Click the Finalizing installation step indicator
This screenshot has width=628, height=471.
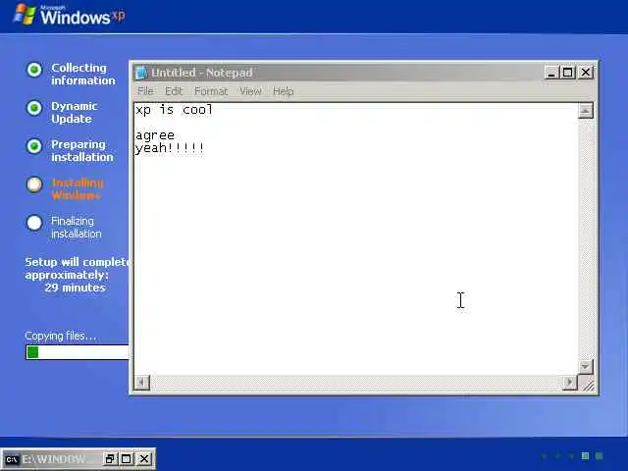pos(34,223)
